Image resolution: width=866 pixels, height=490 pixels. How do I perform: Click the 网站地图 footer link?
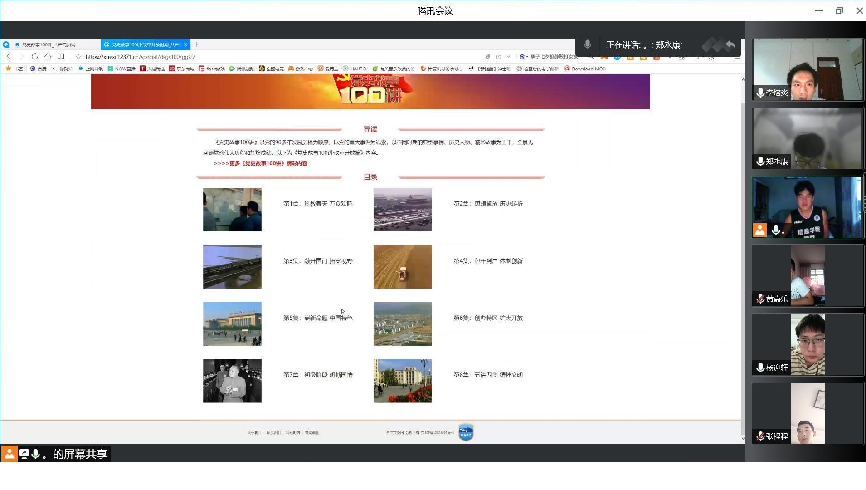(292, 433)
